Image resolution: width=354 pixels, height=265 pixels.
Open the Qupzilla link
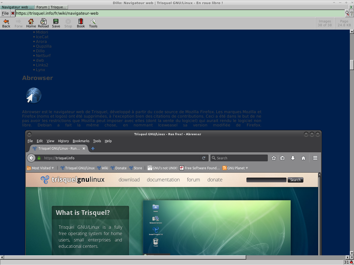coord(44,46)
